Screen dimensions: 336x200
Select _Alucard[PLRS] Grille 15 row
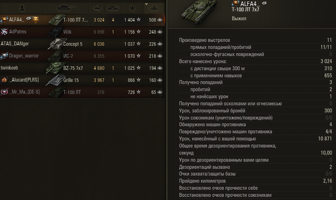[82, 80]
